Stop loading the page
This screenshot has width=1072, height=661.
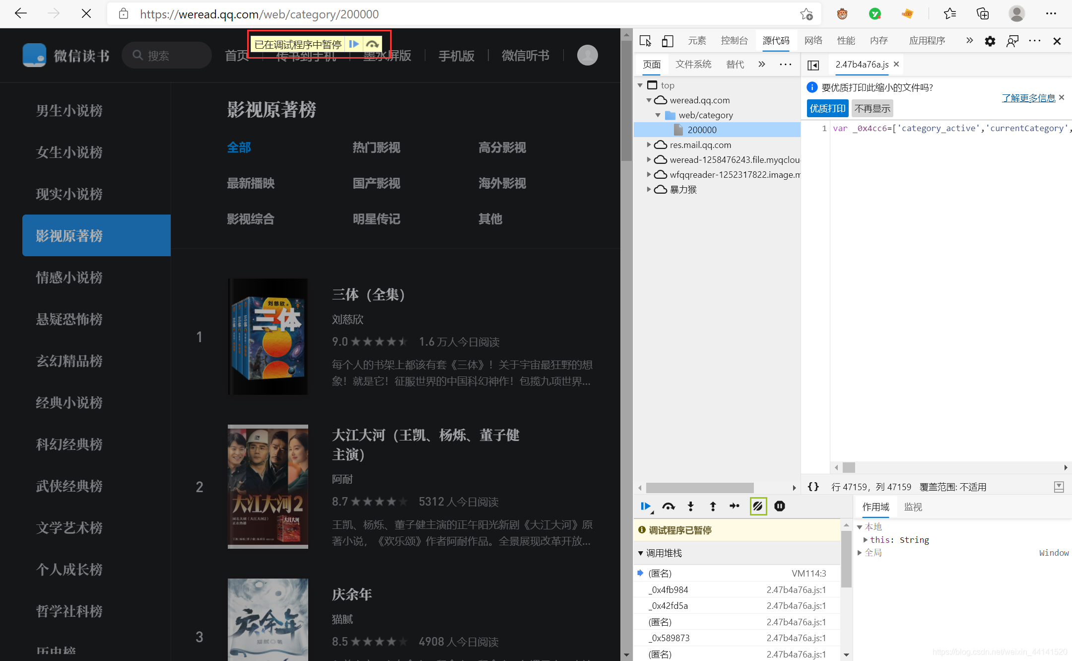86,14
